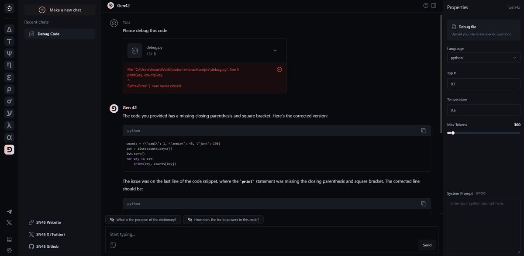Click the Properties panel title

[x=458, y=7]
